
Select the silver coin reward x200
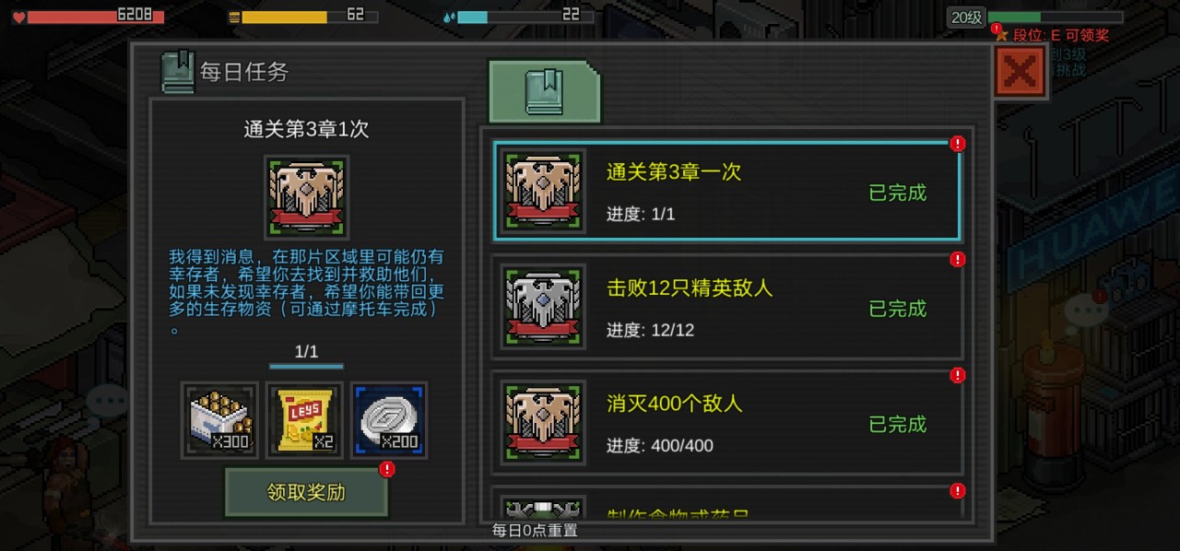coord(389,419)
